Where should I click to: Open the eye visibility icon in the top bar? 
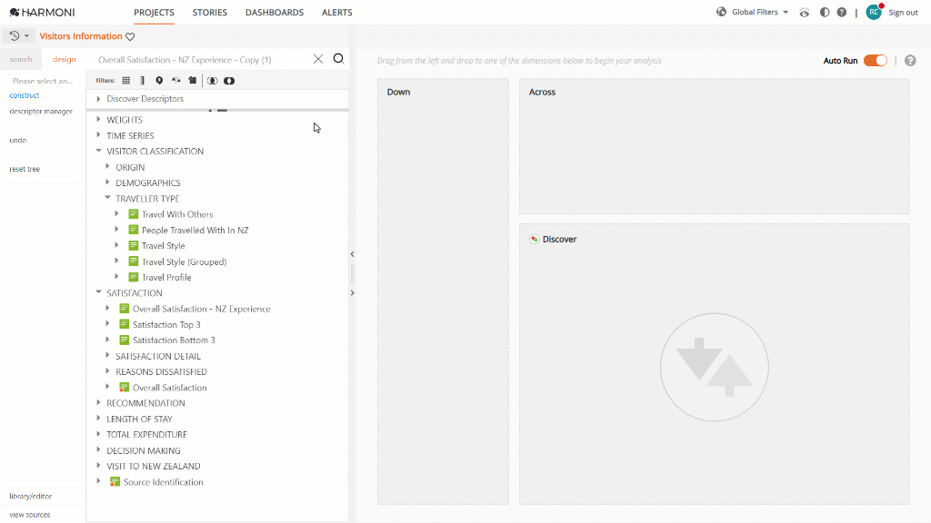click(x=804, y=13)
